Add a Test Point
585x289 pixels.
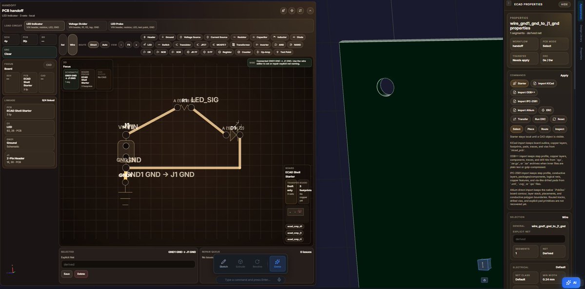[284, 52]
